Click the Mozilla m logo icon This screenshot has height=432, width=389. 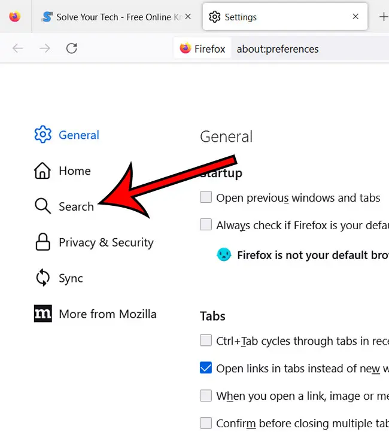click(43, 314)
